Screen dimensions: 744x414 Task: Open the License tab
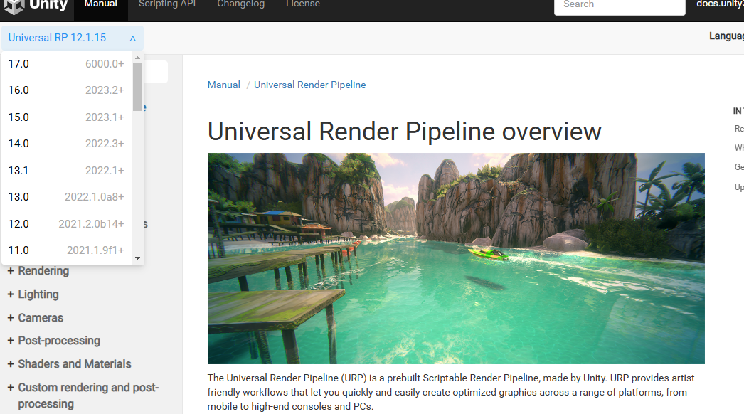click(303, 4)
